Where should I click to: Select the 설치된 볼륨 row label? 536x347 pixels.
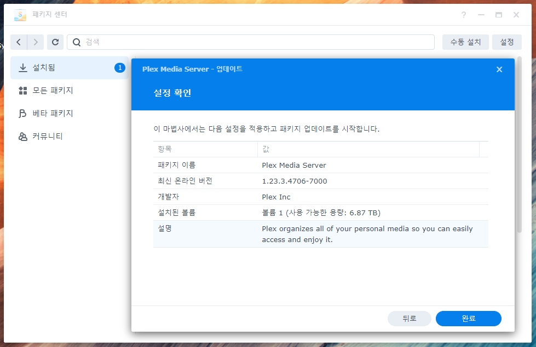[176, 213]
